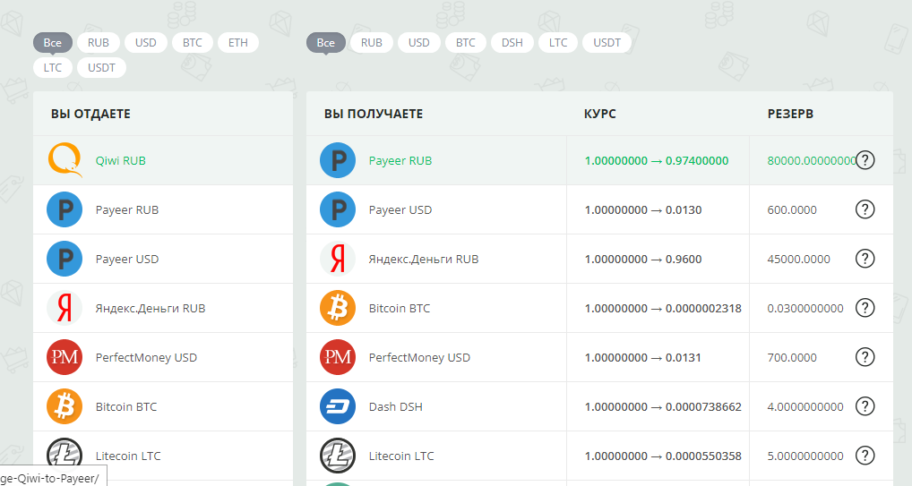
Task: Click Payeer USD icon in receive column
Action: coord(338,209)
